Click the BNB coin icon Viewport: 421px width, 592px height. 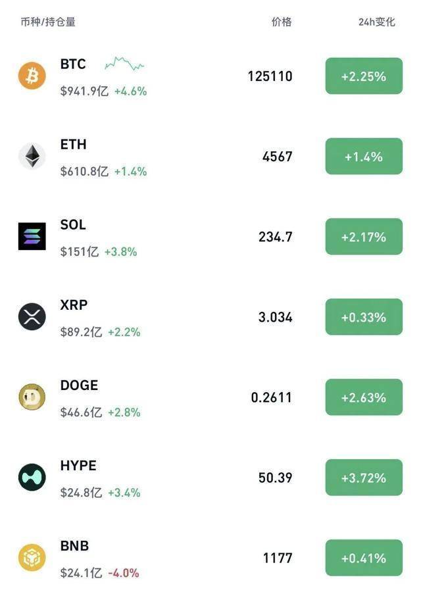coord(32,557)
